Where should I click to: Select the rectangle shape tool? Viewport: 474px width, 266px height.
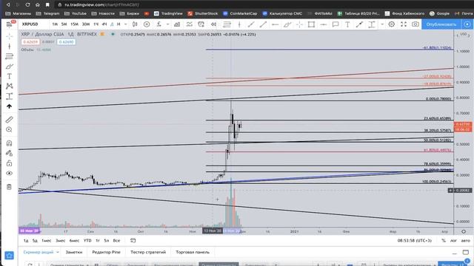[311, 24]
